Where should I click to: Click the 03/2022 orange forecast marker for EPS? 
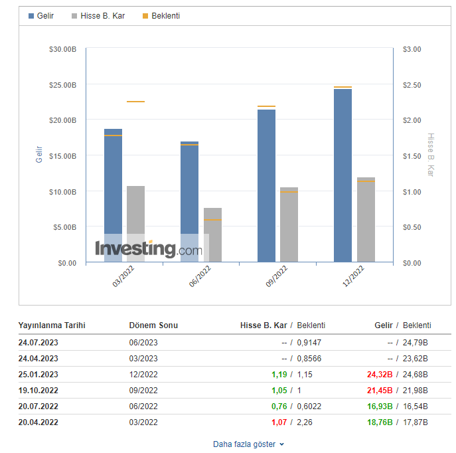click(135, 102)
